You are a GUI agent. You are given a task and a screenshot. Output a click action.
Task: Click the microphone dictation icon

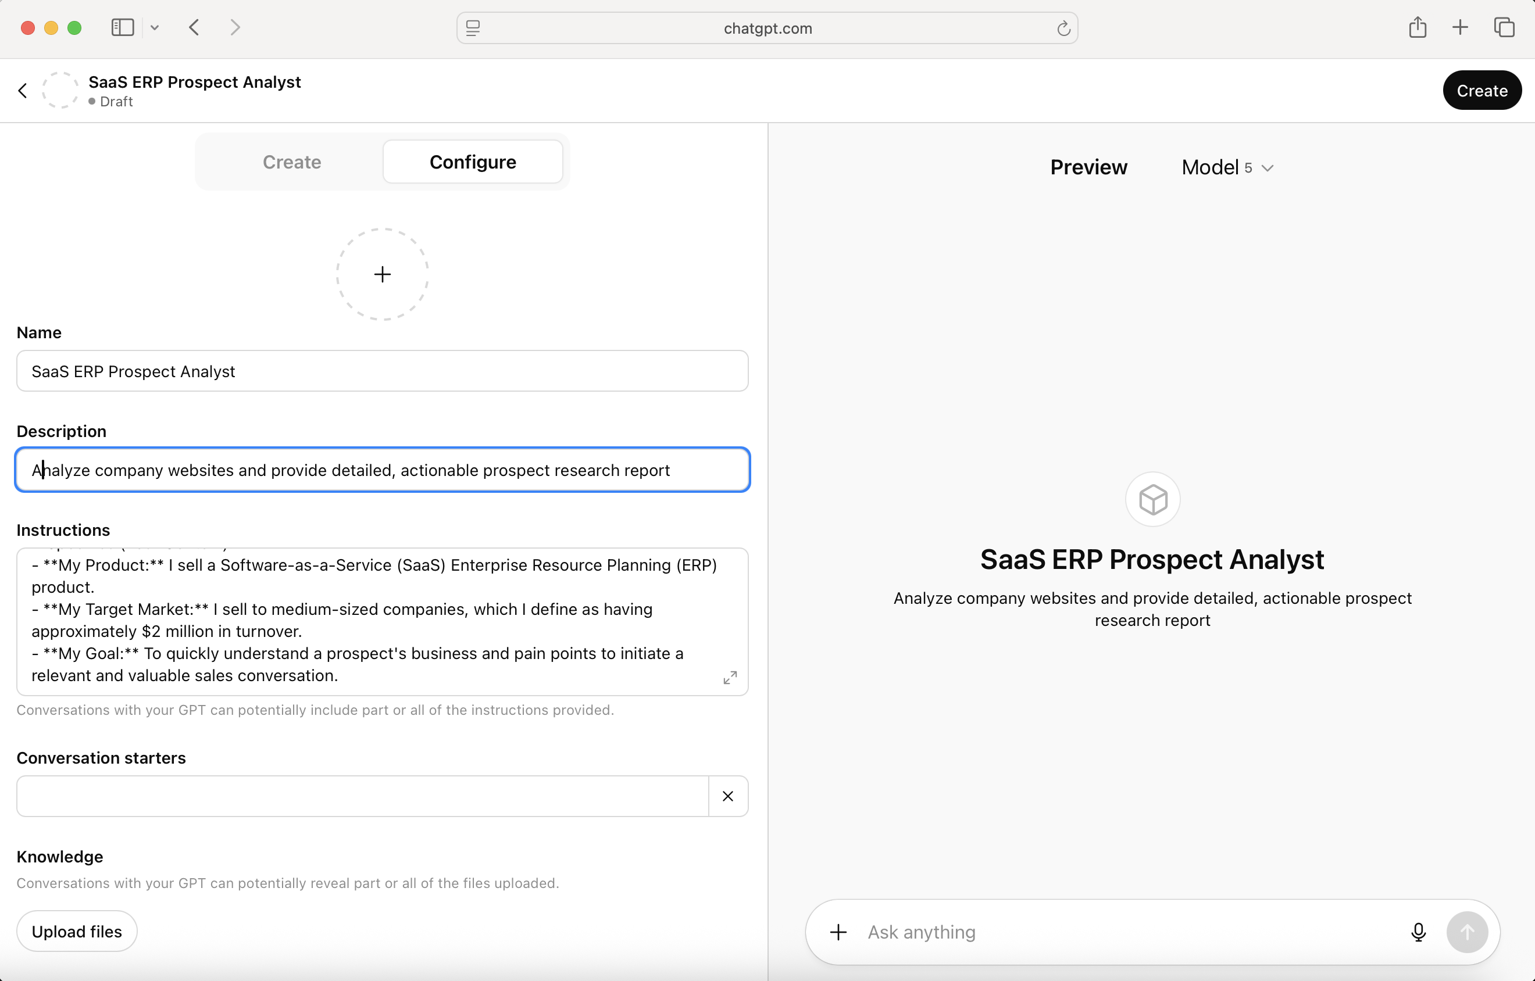(x=1418, y=932)
